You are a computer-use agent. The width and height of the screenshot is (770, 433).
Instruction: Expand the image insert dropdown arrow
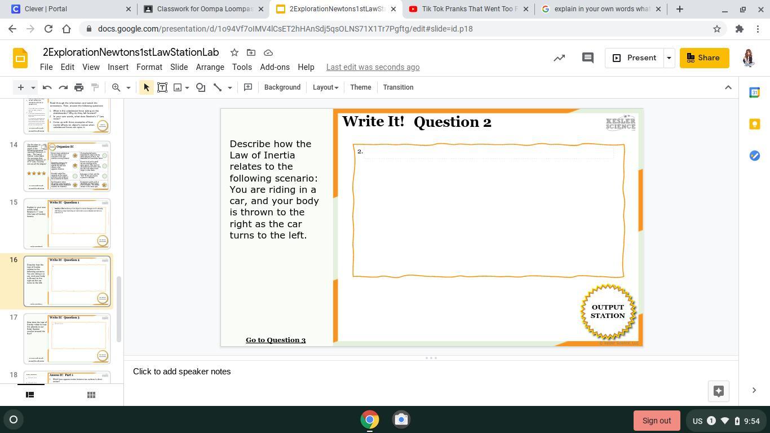coord(187,87)
